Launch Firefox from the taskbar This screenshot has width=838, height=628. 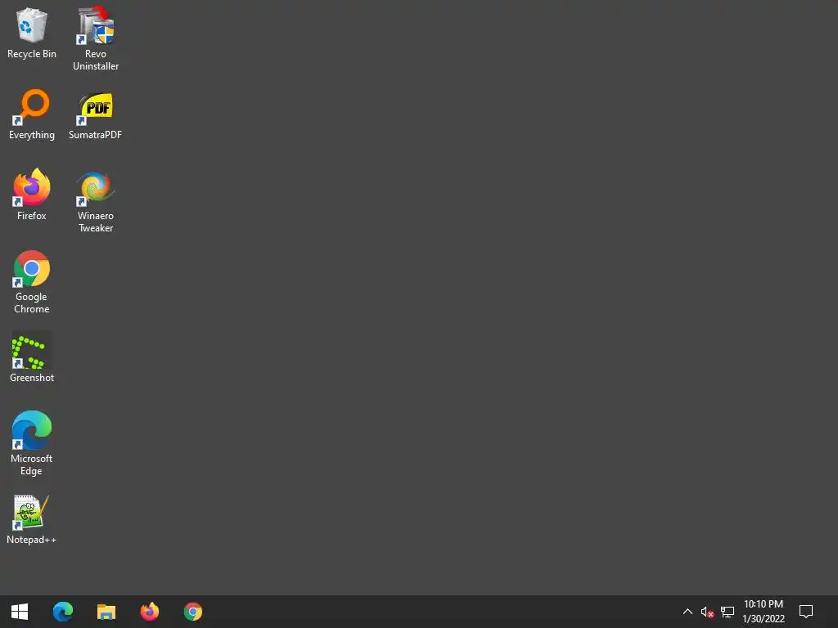click(x=150, y=612)
